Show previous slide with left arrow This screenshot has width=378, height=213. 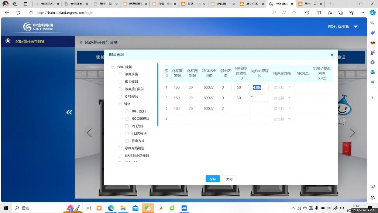coord(89,133)
